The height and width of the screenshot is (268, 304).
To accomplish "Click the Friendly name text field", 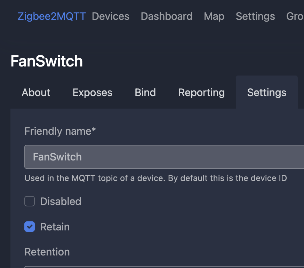I will [x=163, y=157].
